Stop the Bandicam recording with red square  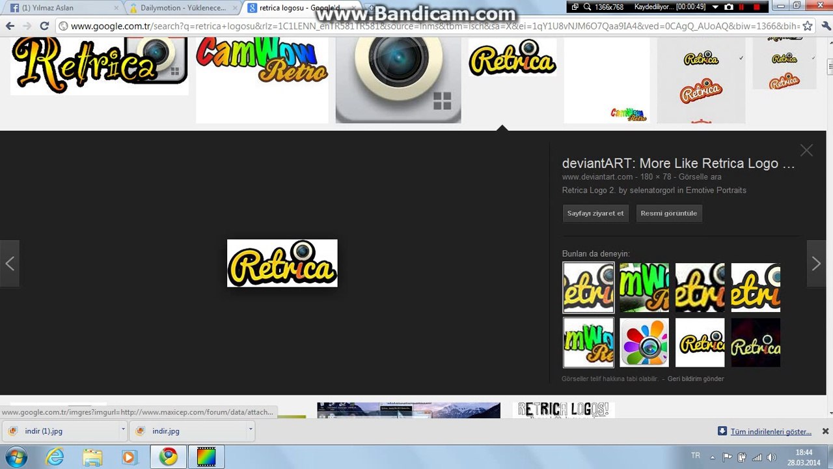(756, 7)
